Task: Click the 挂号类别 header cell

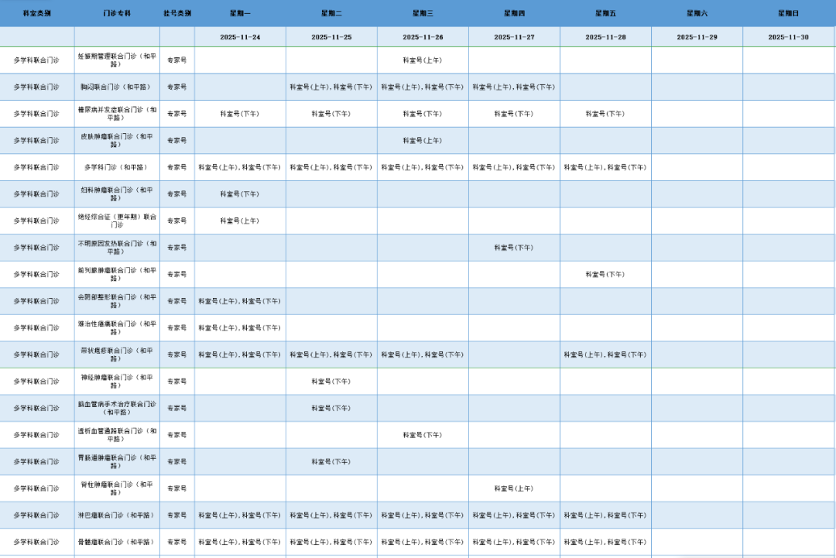Action: pos(177,14)
